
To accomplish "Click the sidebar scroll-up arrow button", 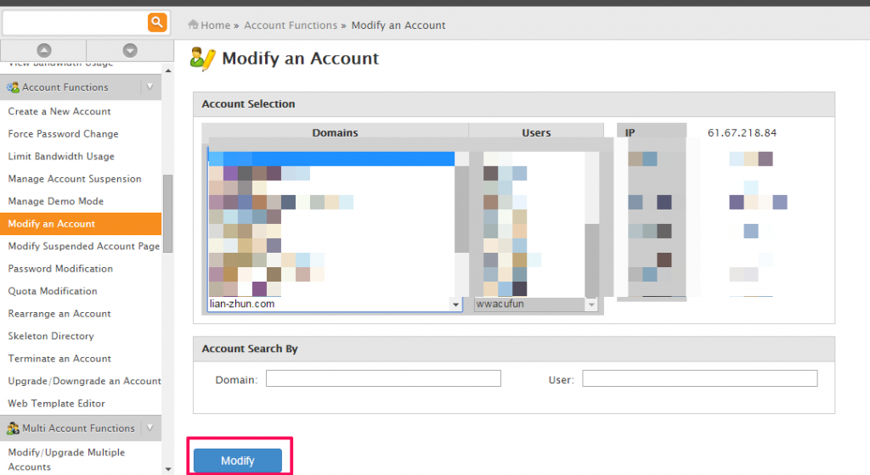I will coord(43,50).
